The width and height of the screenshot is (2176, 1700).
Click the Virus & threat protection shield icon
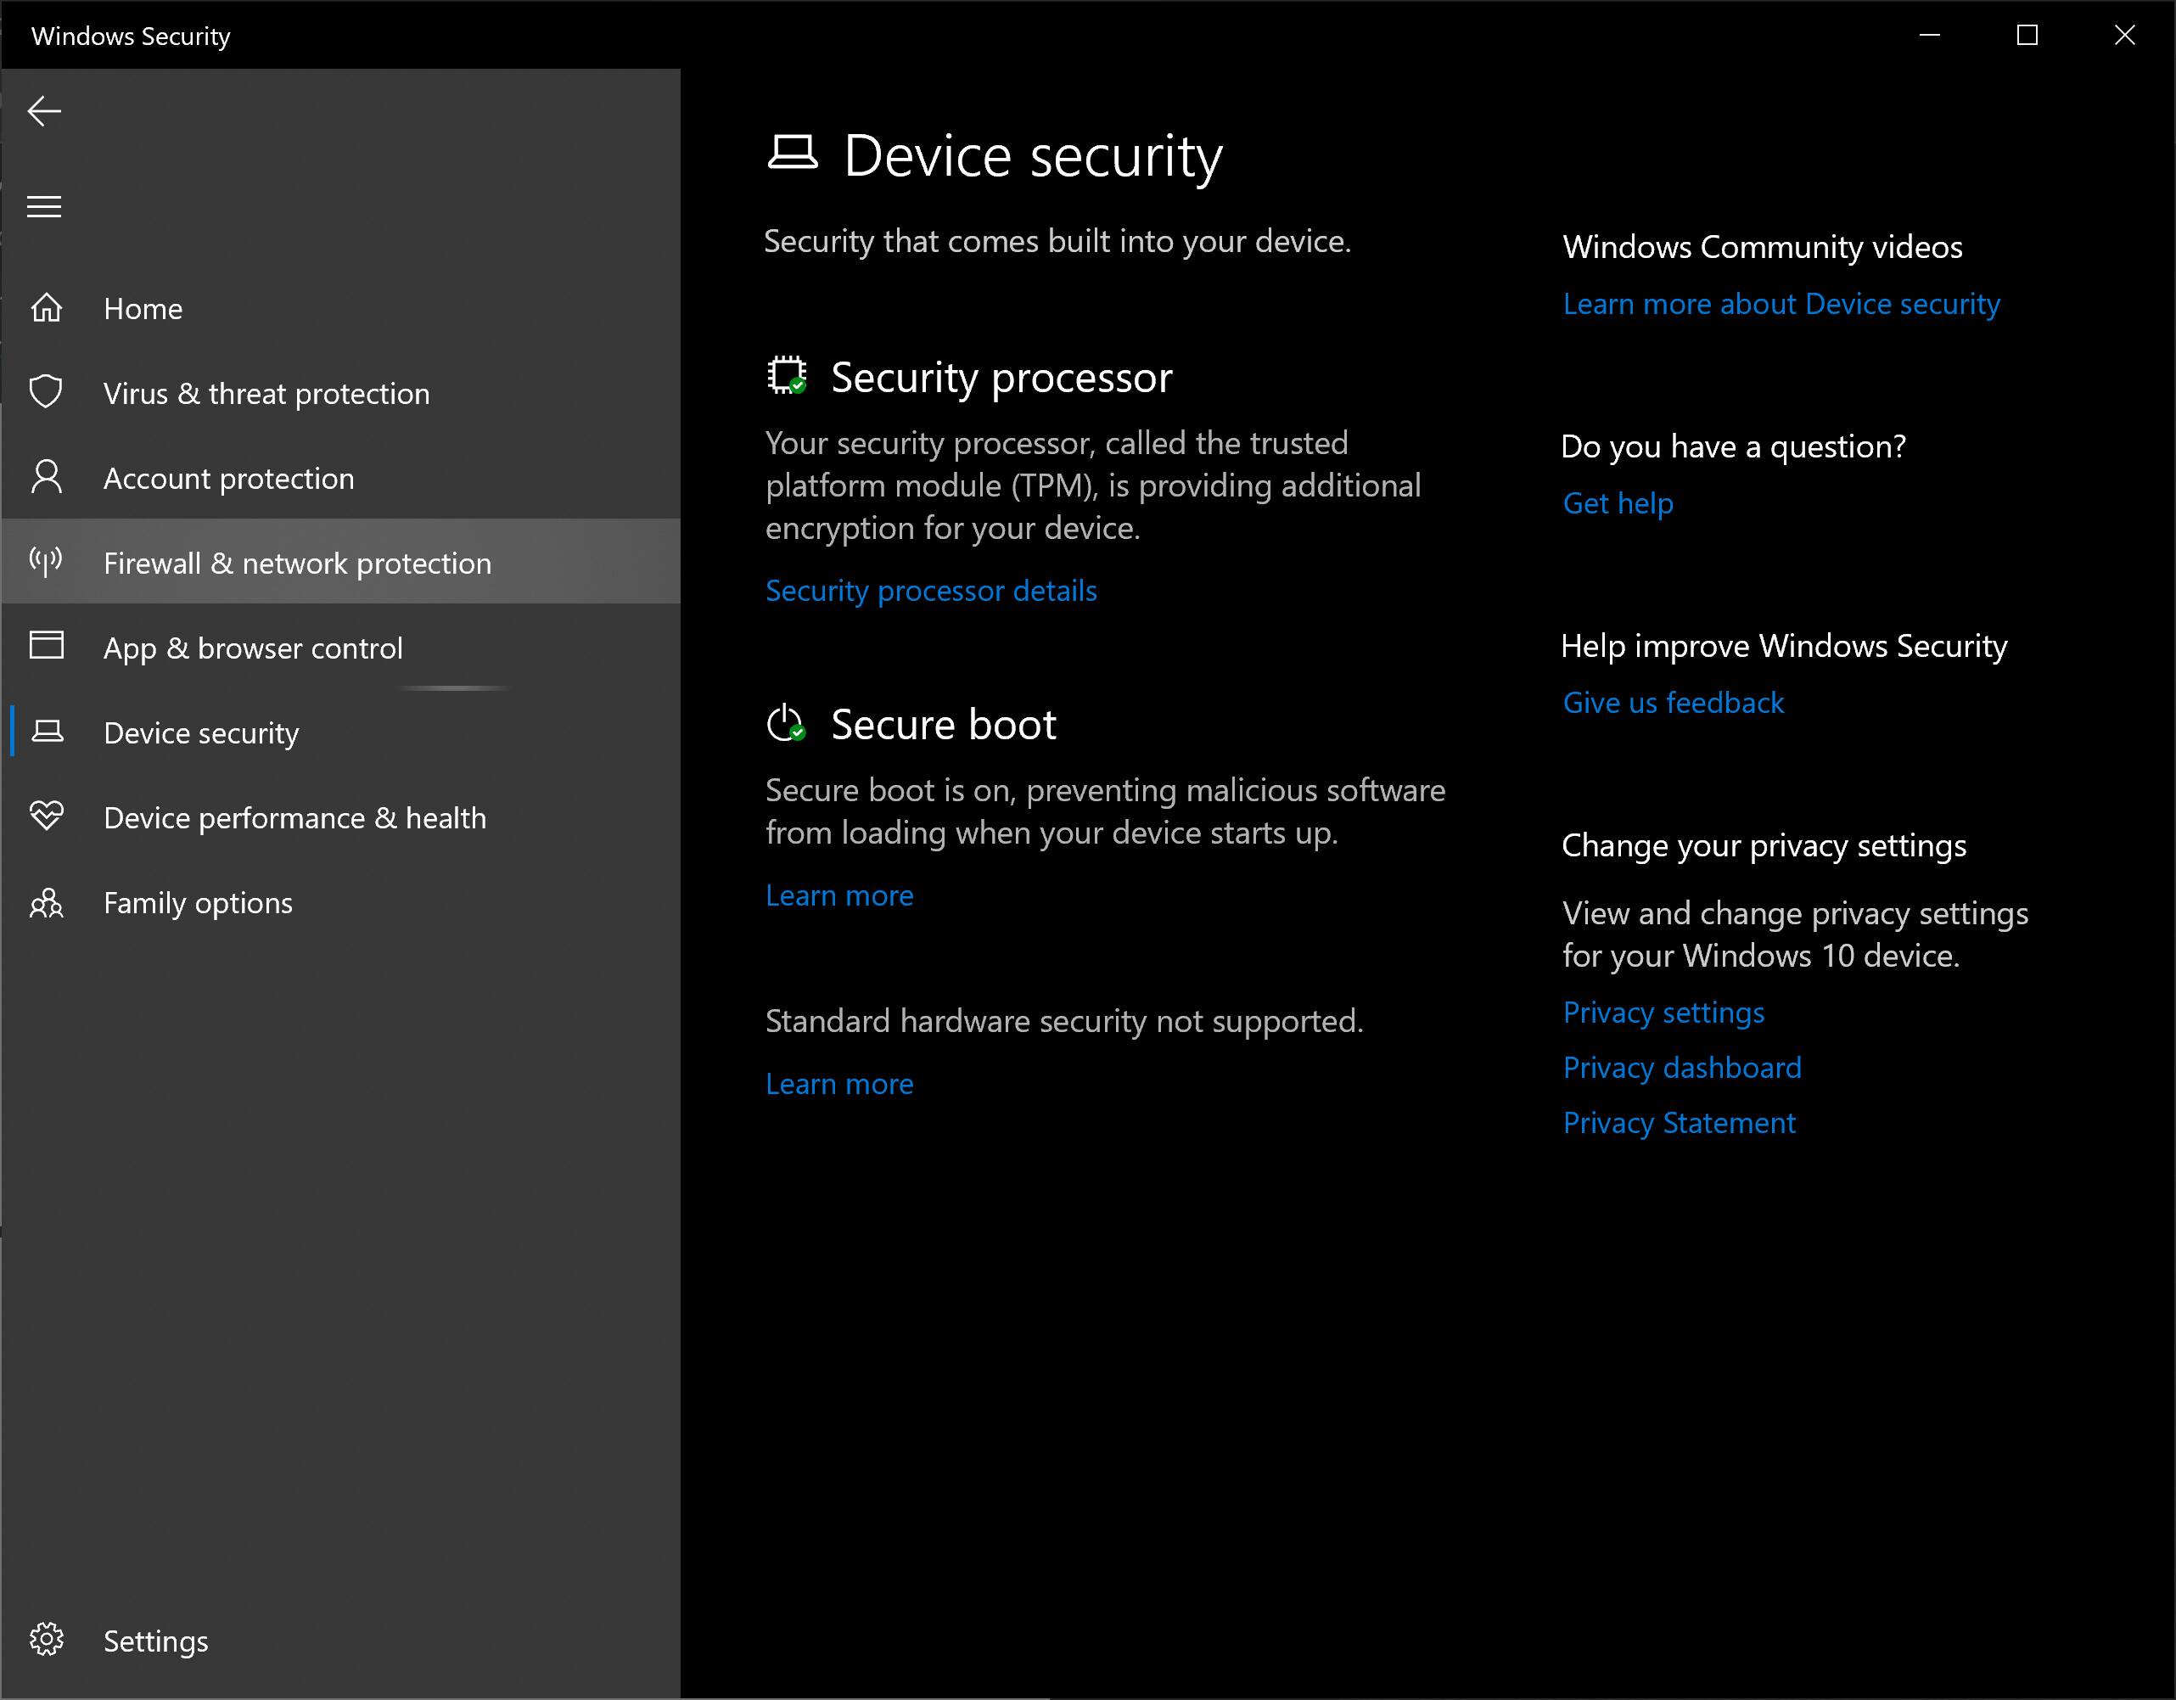[46, 393]
